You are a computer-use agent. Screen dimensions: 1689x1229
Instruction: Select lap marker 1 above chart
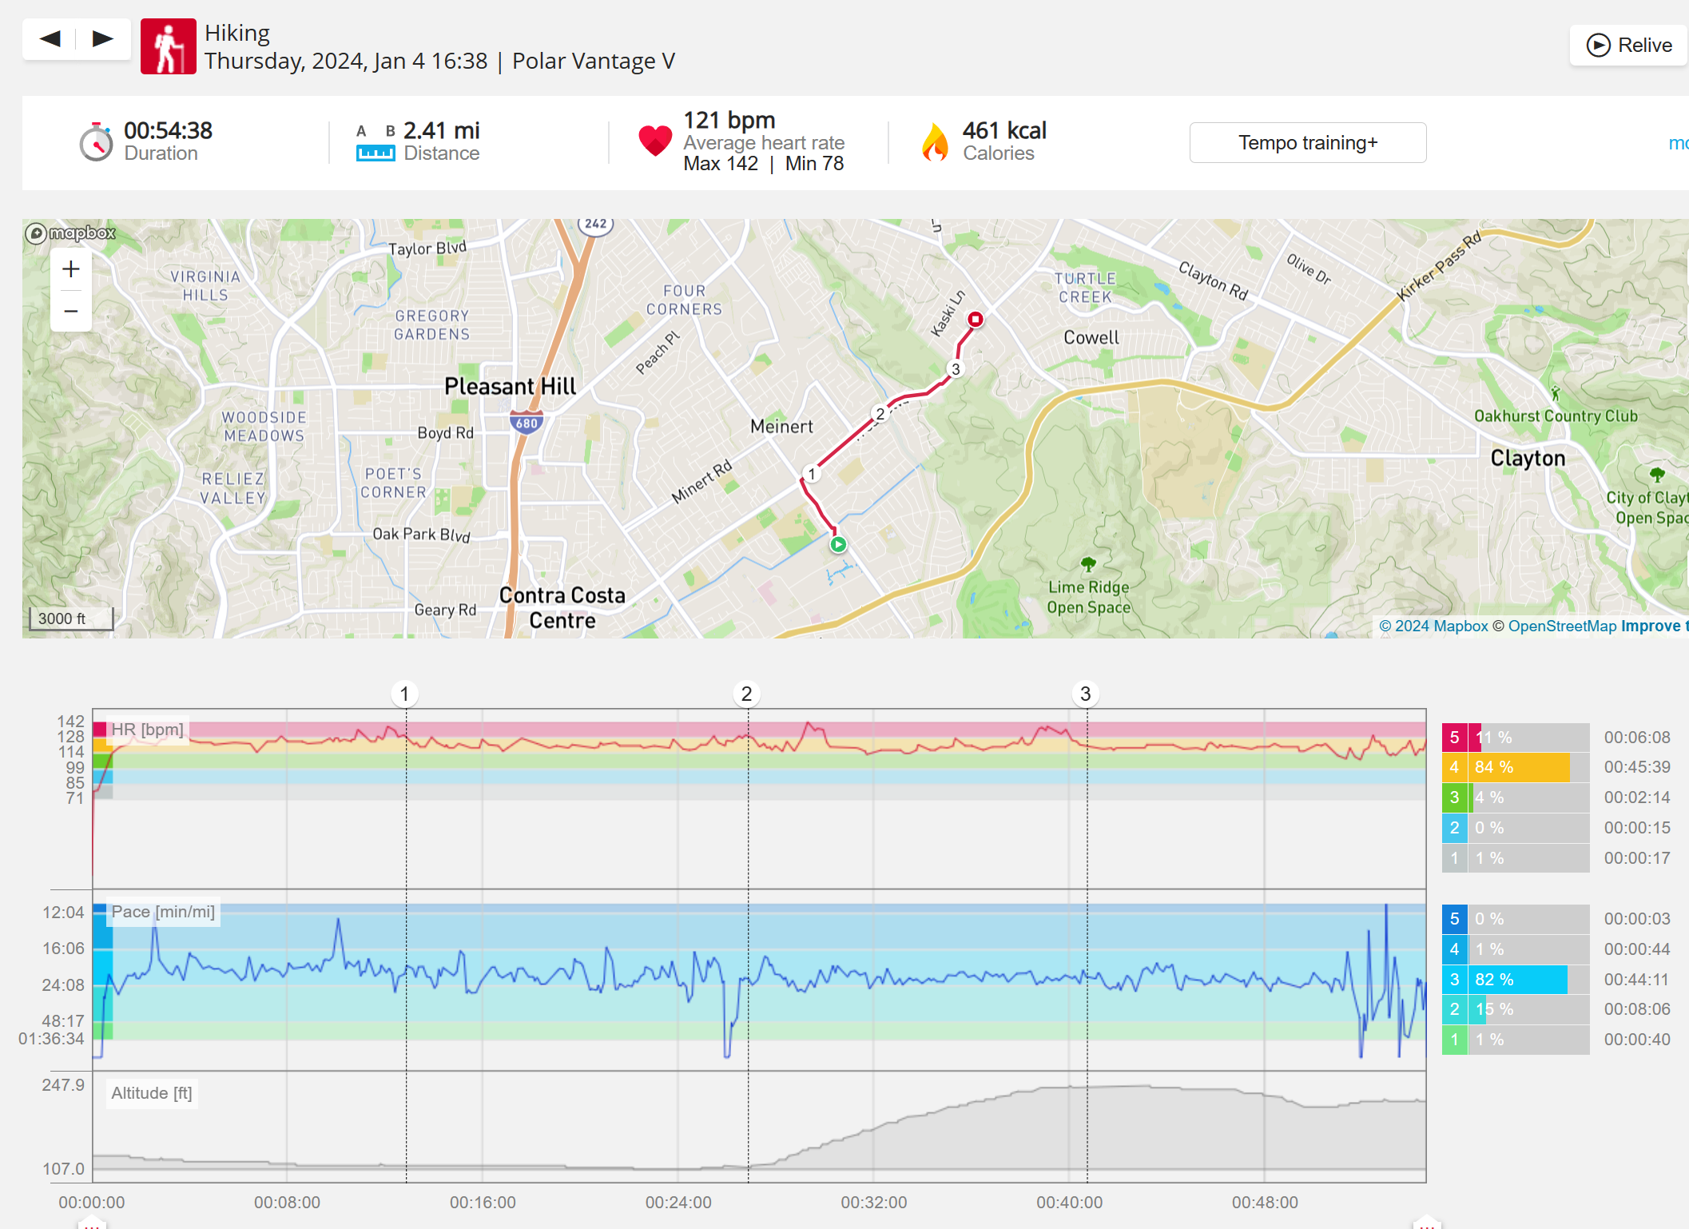[x=405, y=694]
